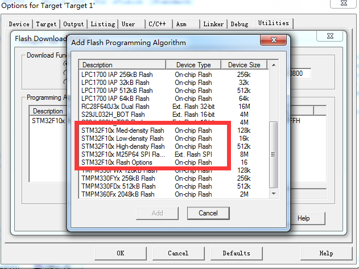Select STM32F10x entry in Flash Download list
Viewport: 359px width, 269px height.
[x=48, y=121]
